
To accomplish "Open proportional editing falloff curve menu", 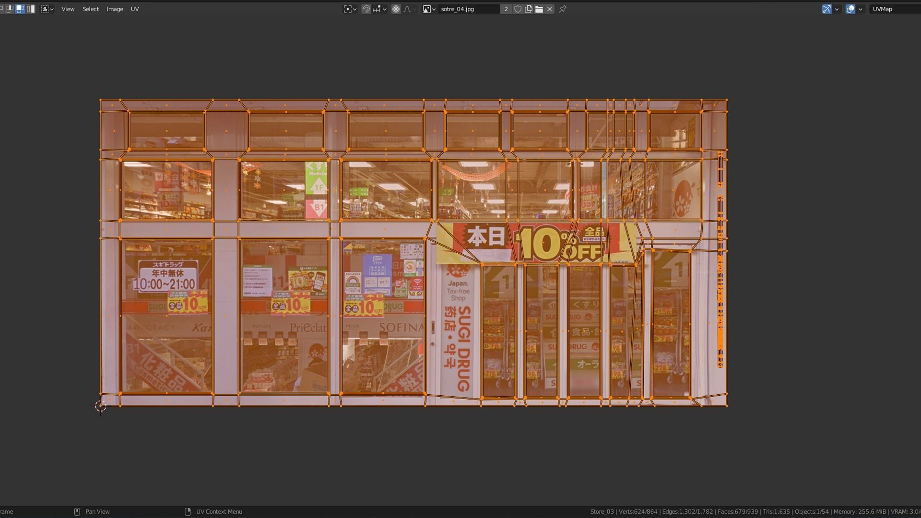I will click(410, 9).
